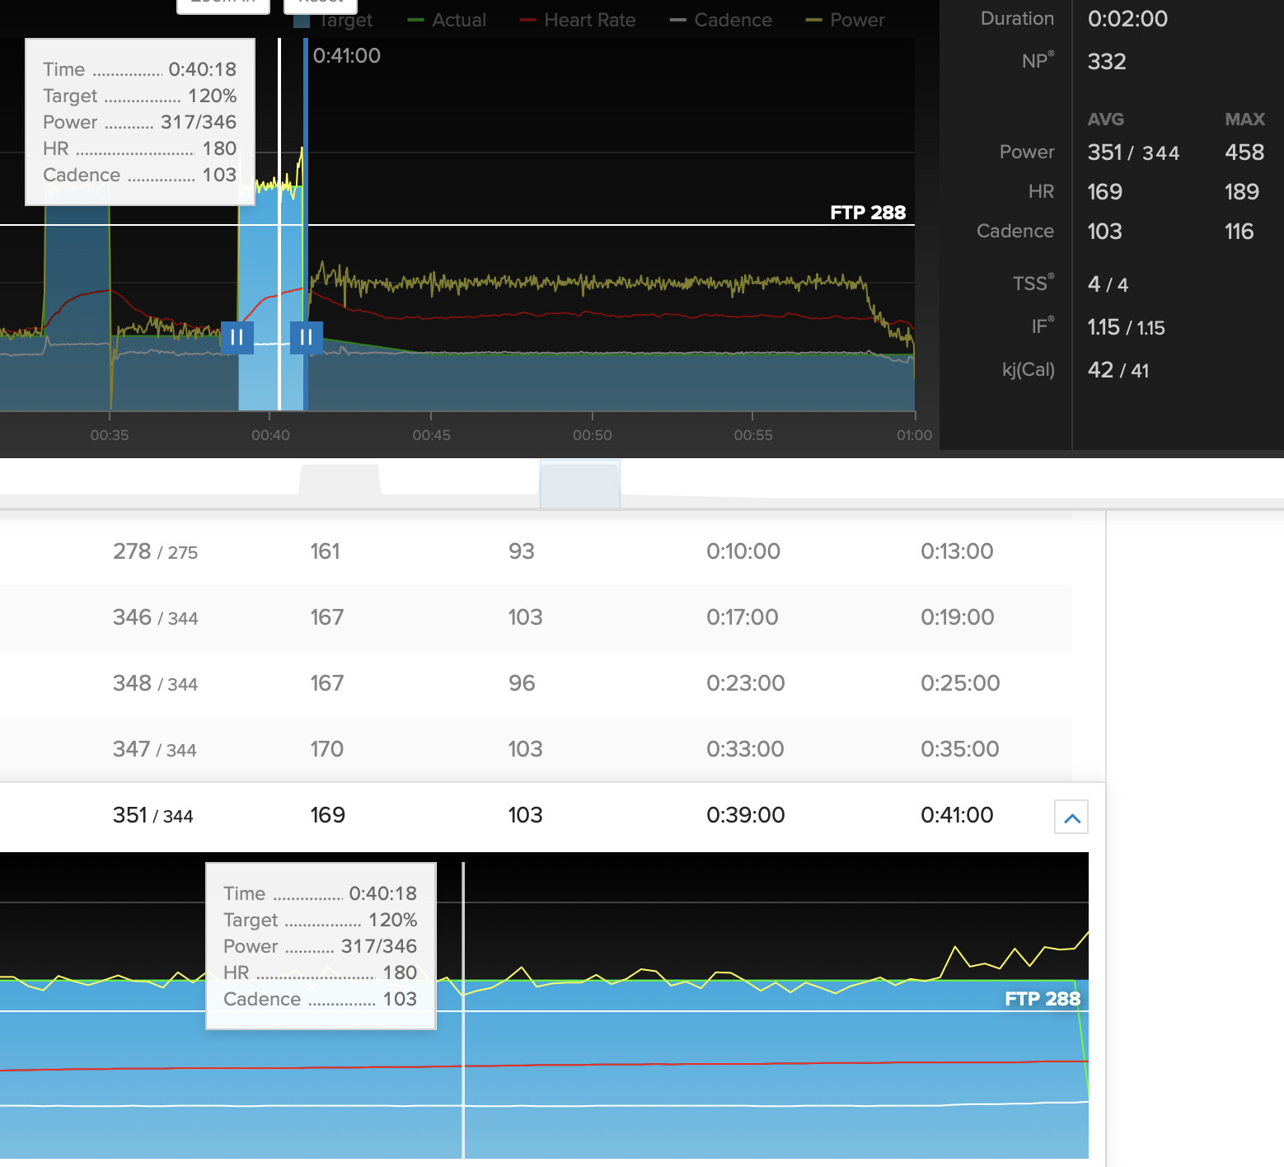This screenshot has width=1284, height=1167.
Task: Select the 348 / 344 power cell
Action: 156,683
